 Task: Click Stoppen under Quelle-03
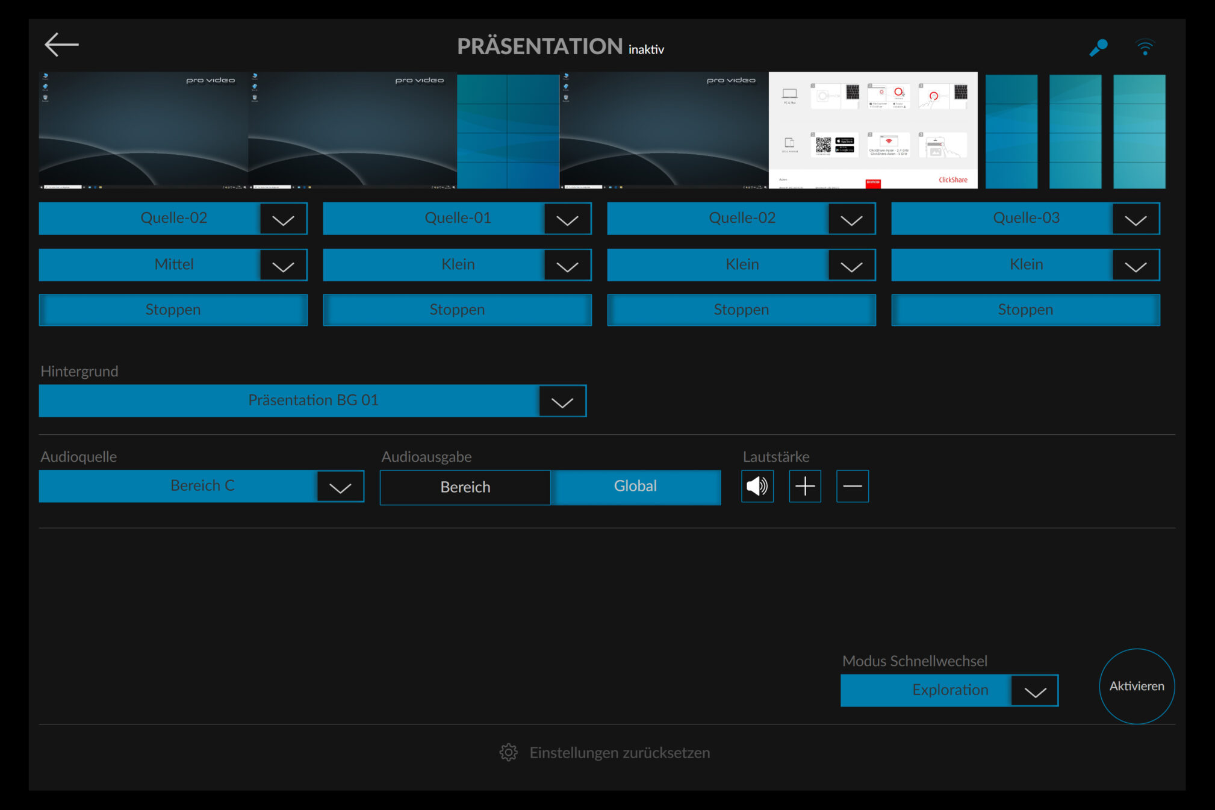pos(1025,310)
